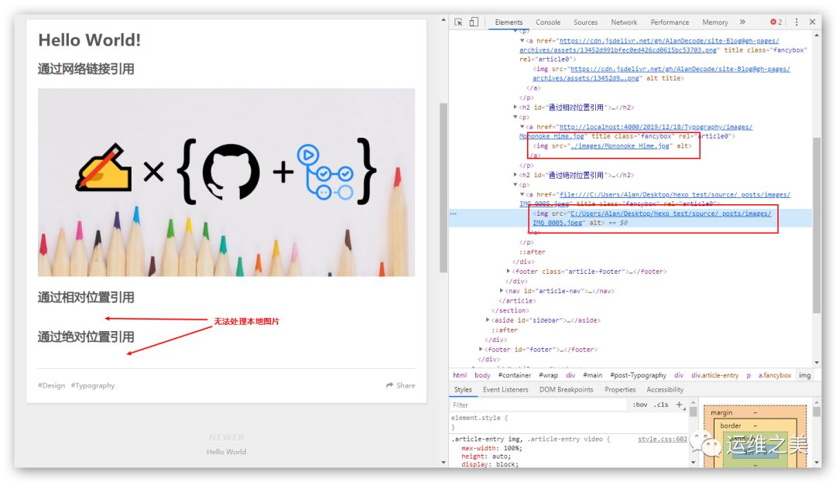836x482 pixels.
Task: Click the element.style rule in Styles
Action: [479, 418]
